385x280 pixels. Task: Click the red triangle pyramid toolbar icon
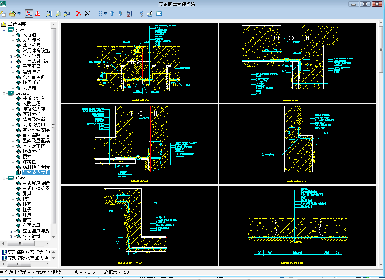37,14
